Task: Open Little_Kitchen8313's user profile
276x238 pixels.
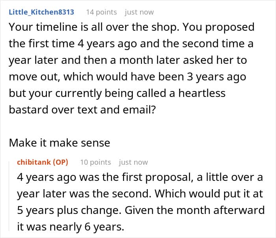Action: [41, 12]
